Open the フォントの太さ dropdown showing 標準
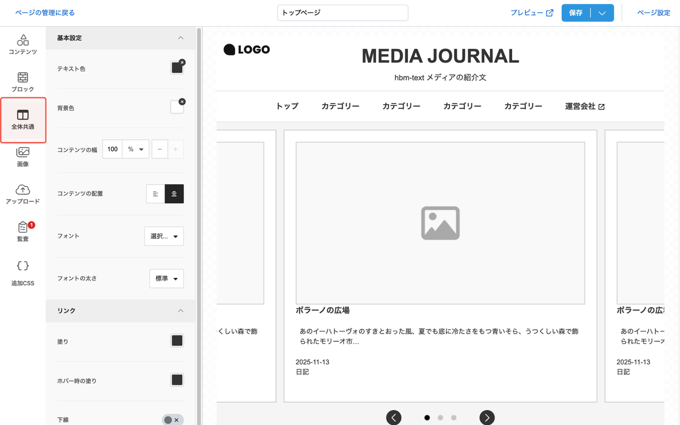Image resolution: width=680 pixels, height=425 pixels. pyautogui.click(x=166, y=278)
